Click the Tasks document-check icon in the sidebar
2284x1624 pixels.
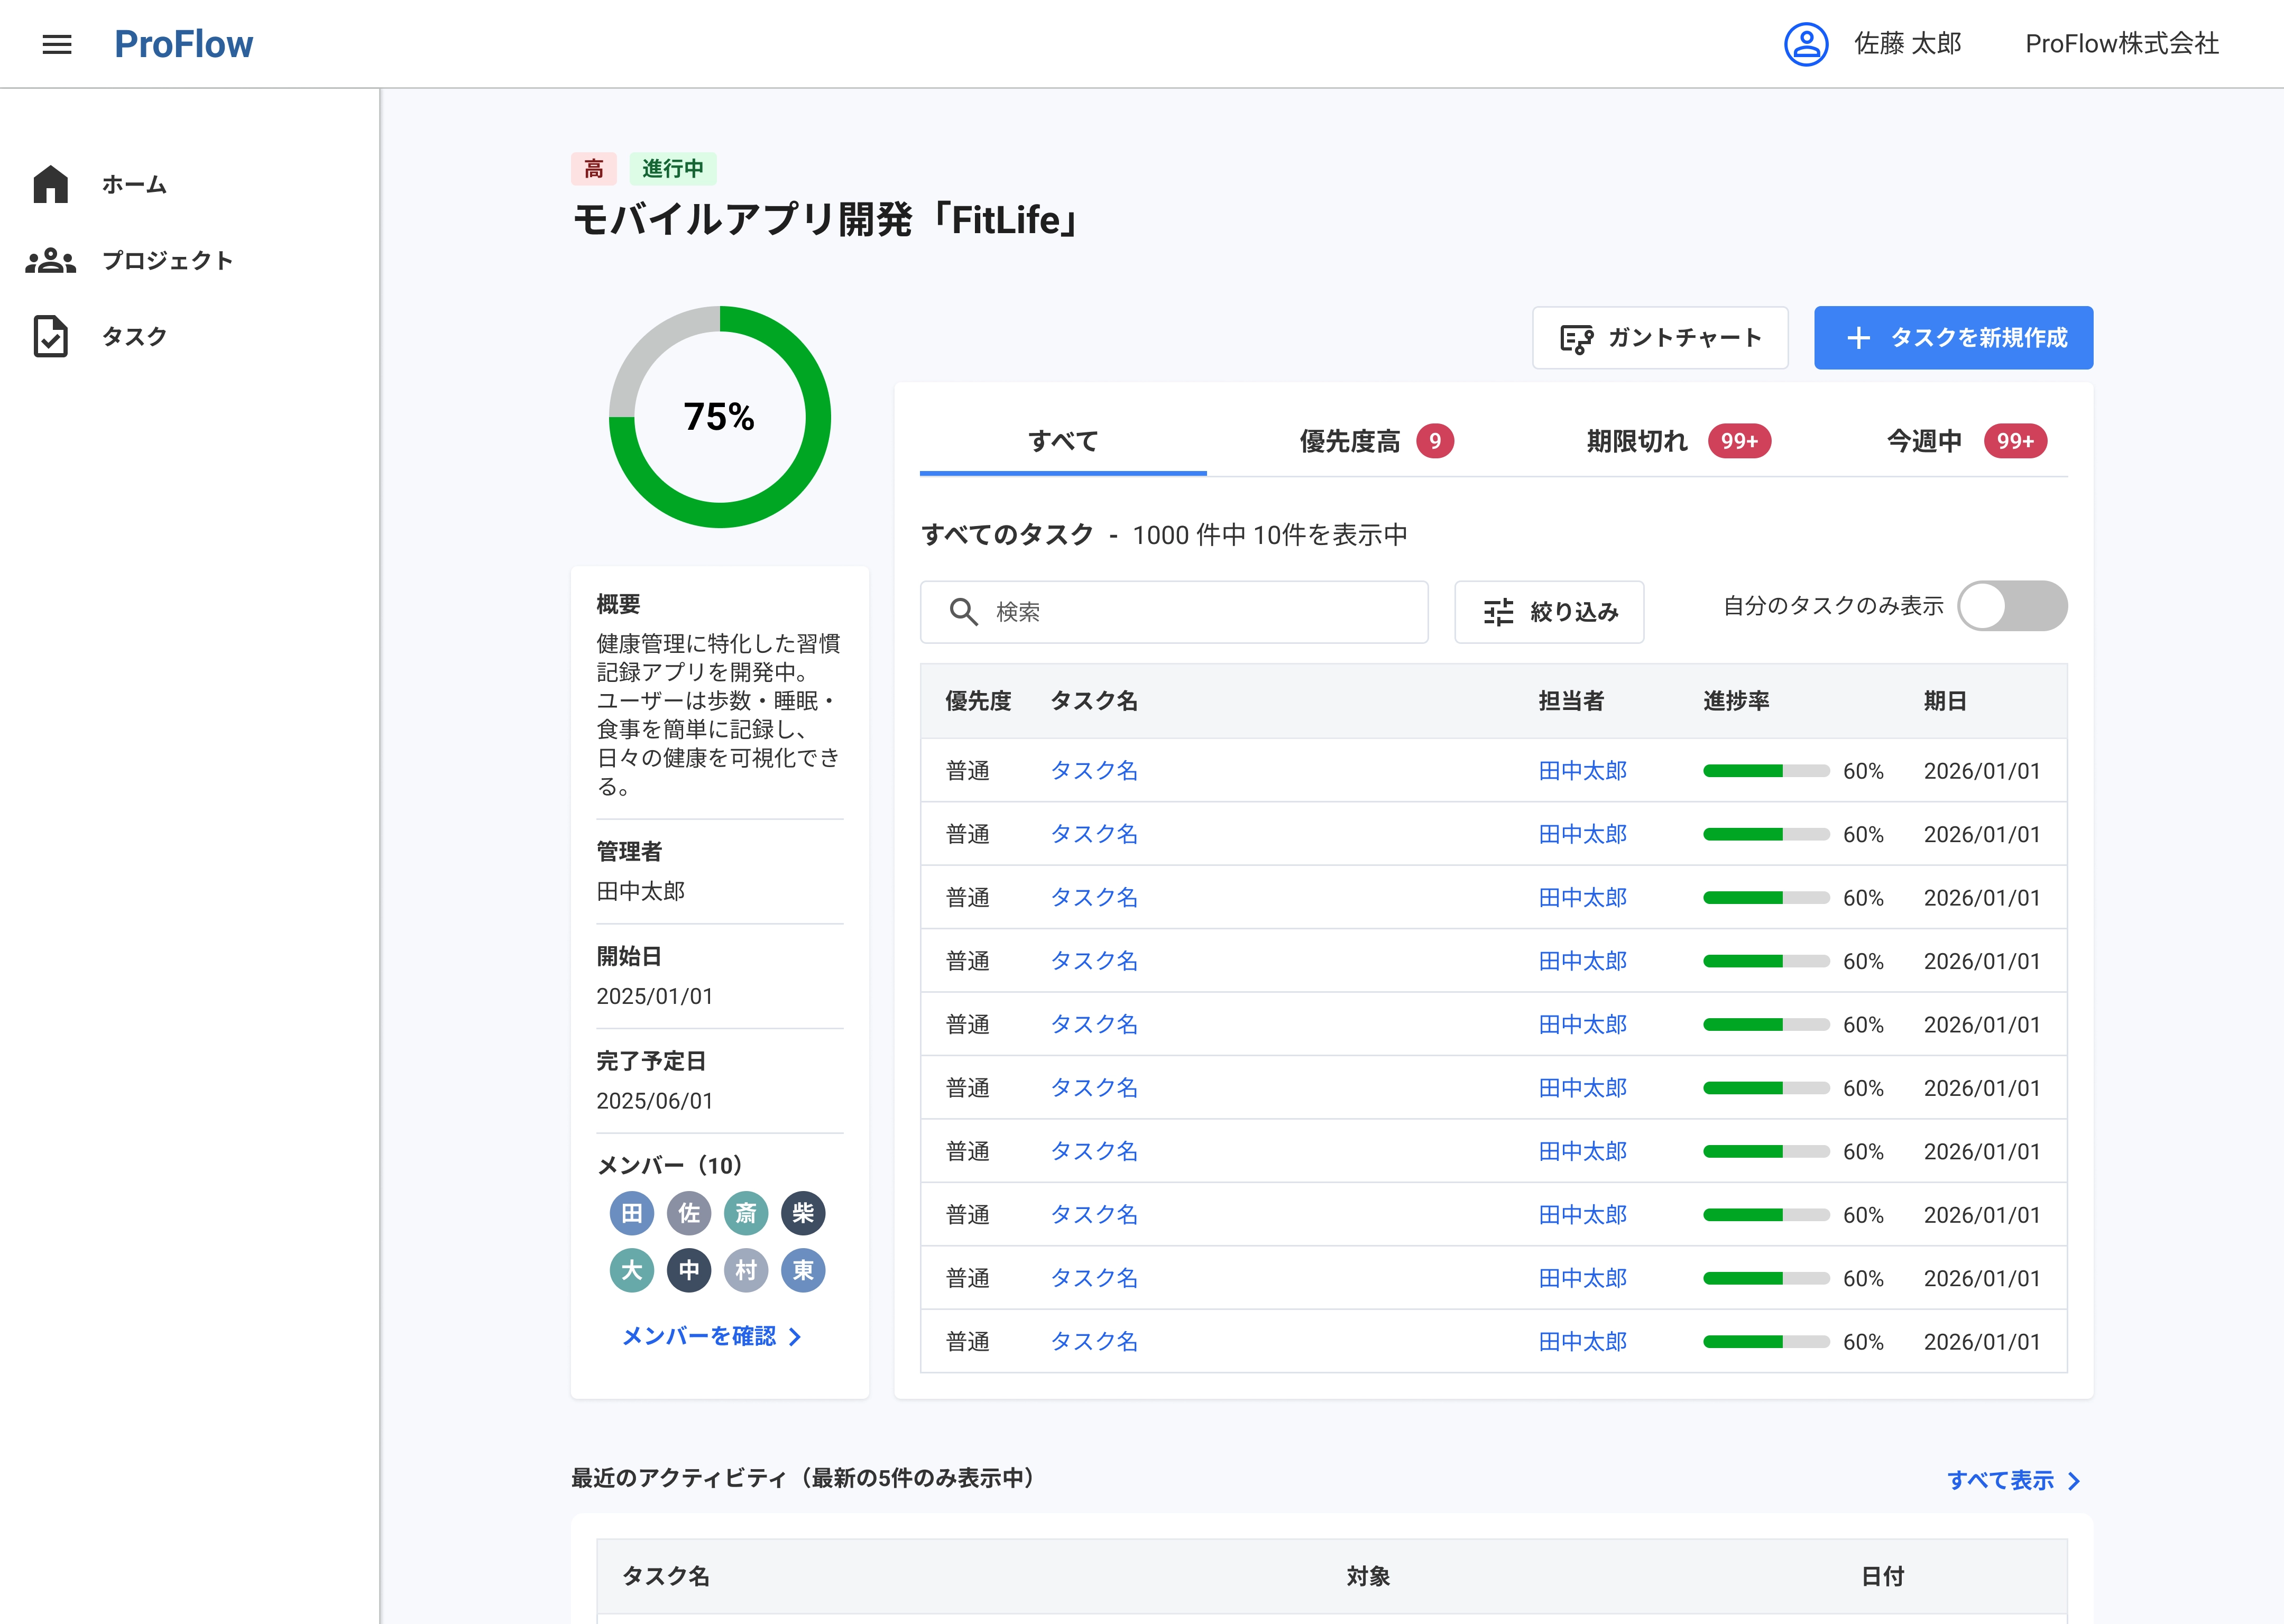pyautogui.click(x=50, y=337)
